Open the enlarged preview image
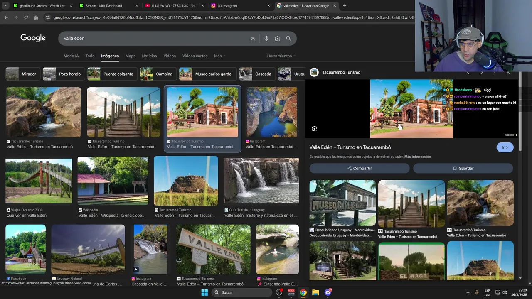 tap(411, 109)
